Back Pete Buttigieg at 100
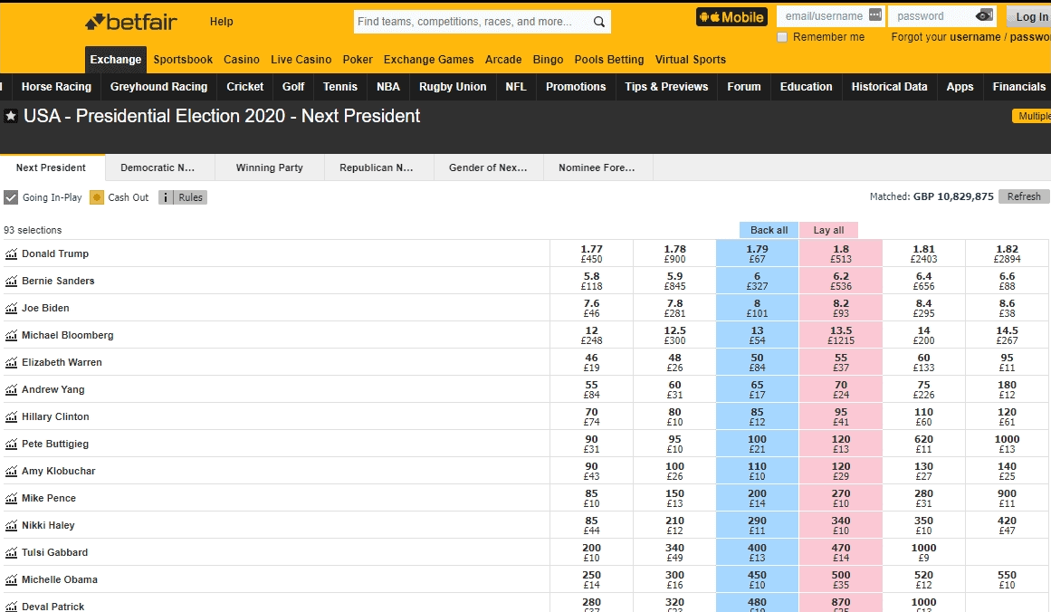The height and width of the screenshot is (612, 1051). pyautogui.click(x=758, y=444)
